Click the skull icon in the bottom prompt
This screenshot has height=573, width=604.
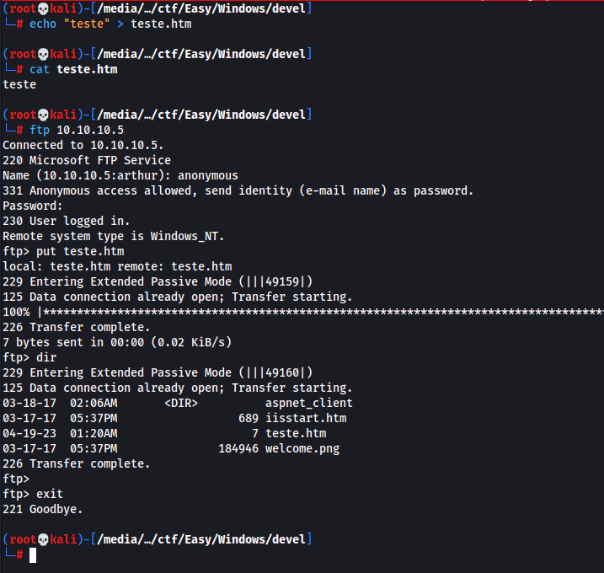click(x=42, y=539)
